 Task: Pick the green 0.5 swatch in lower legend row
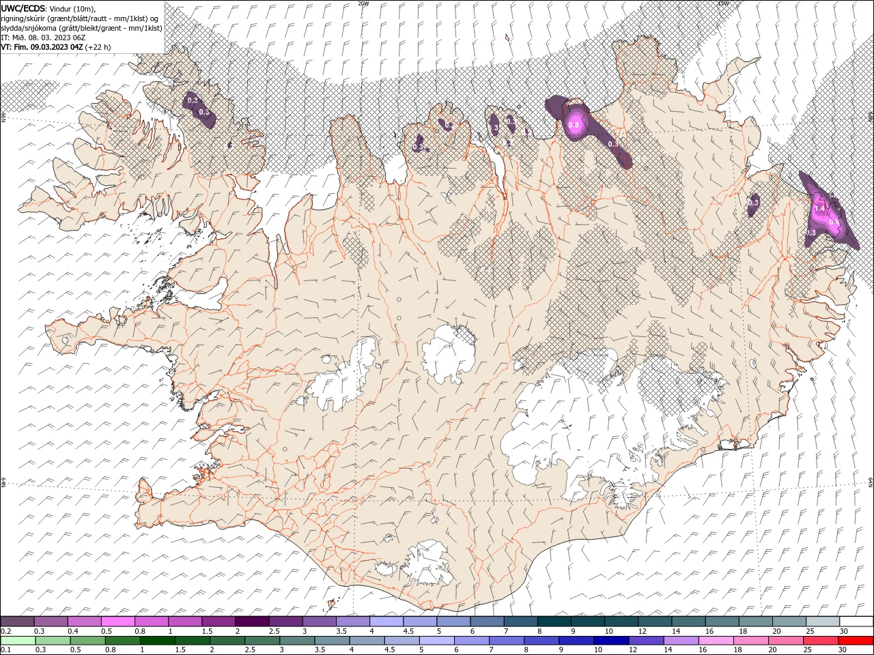point(87,641)
